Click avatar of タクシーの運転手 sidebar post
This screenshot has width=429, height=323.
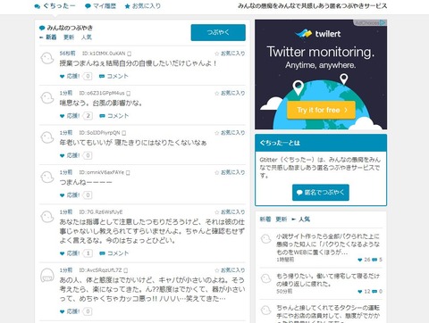265,311
